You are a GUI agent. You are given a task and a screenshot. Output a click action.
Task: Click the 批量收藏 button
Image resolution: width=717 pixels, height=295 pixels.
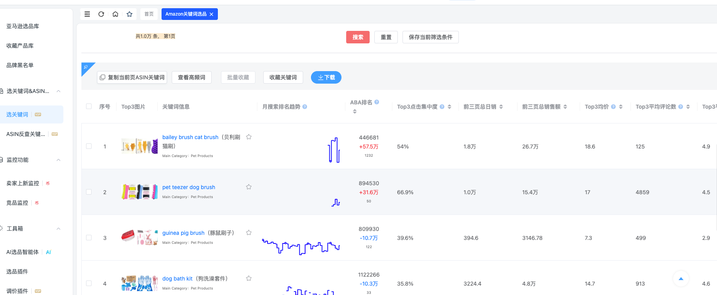238,77
